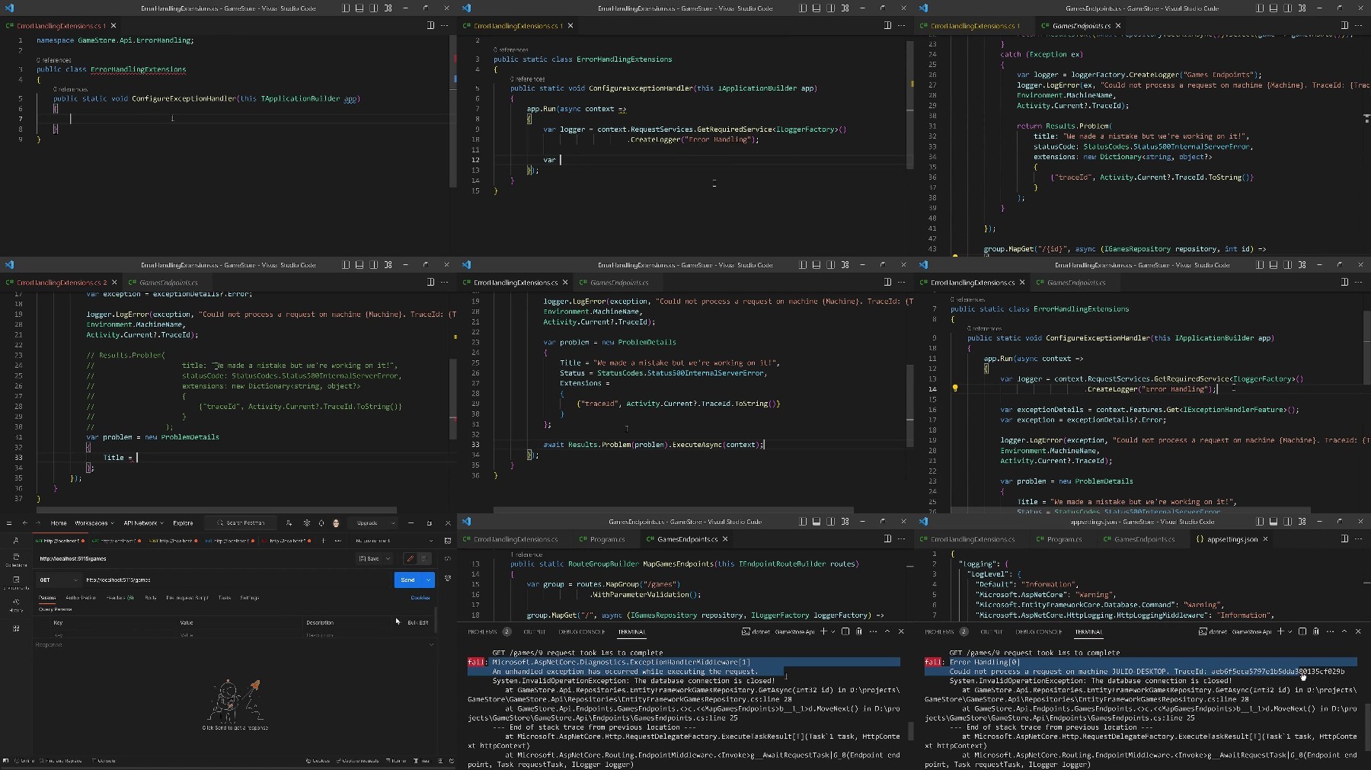
Task: Click the Save button in Postman
Action: tap(369, 558)
